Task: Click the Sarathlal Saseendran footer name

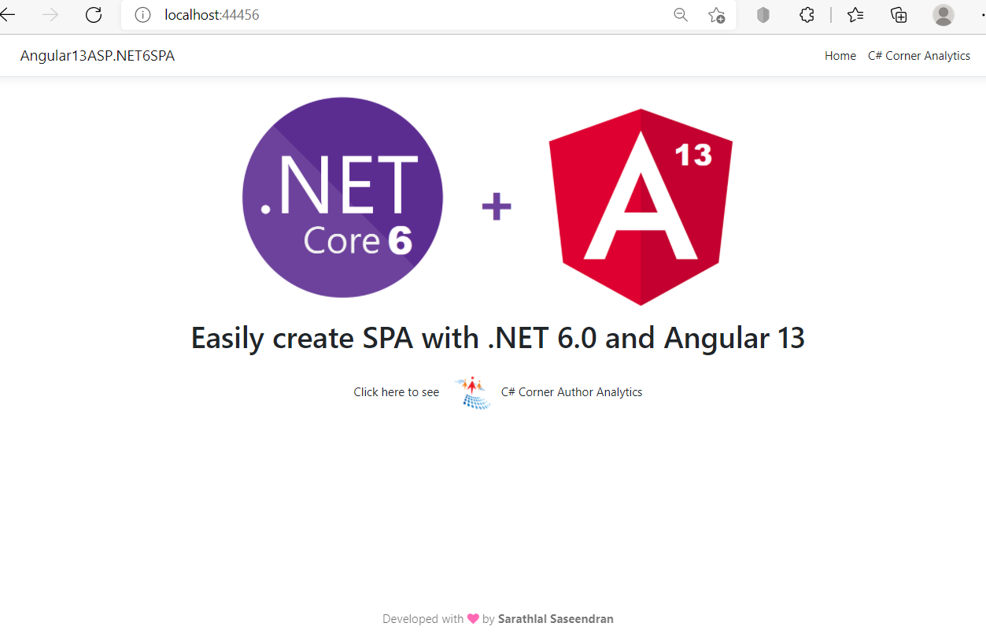Action: pyautogui.click(x=556, y=619)
